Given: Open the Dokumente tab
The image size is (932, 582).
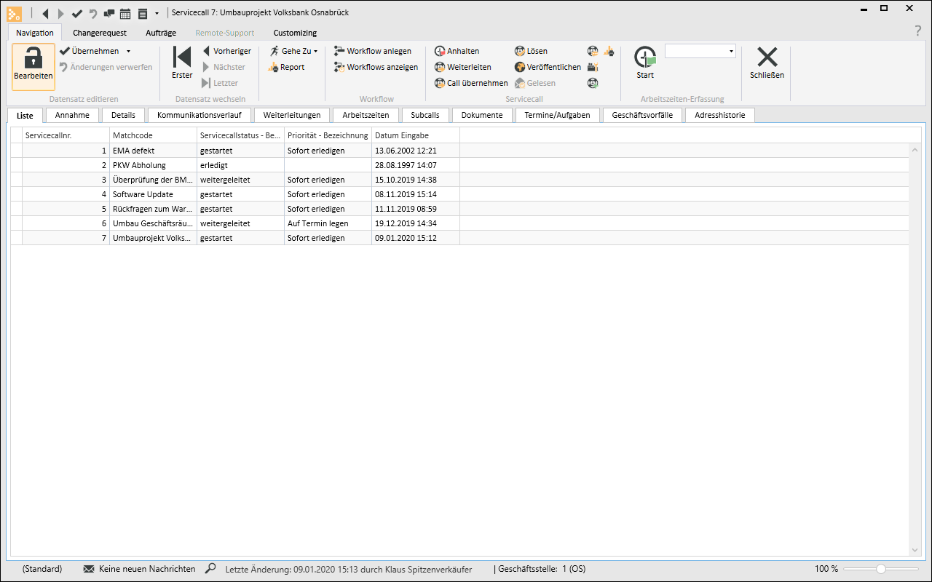Looking at the screenshot, I should click(x=482, y=115).
